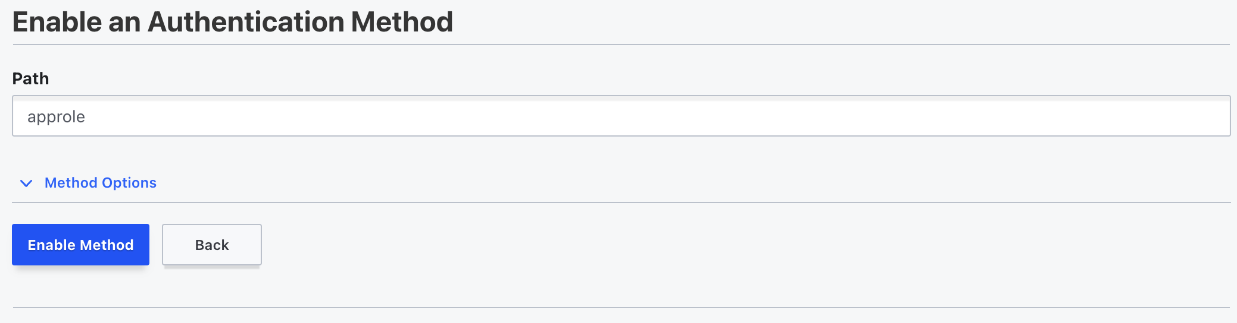The width and height of the screenshot is (1237, 323).
Task: Show the hidden Method Options settings
Action: [x=100, y=183]
